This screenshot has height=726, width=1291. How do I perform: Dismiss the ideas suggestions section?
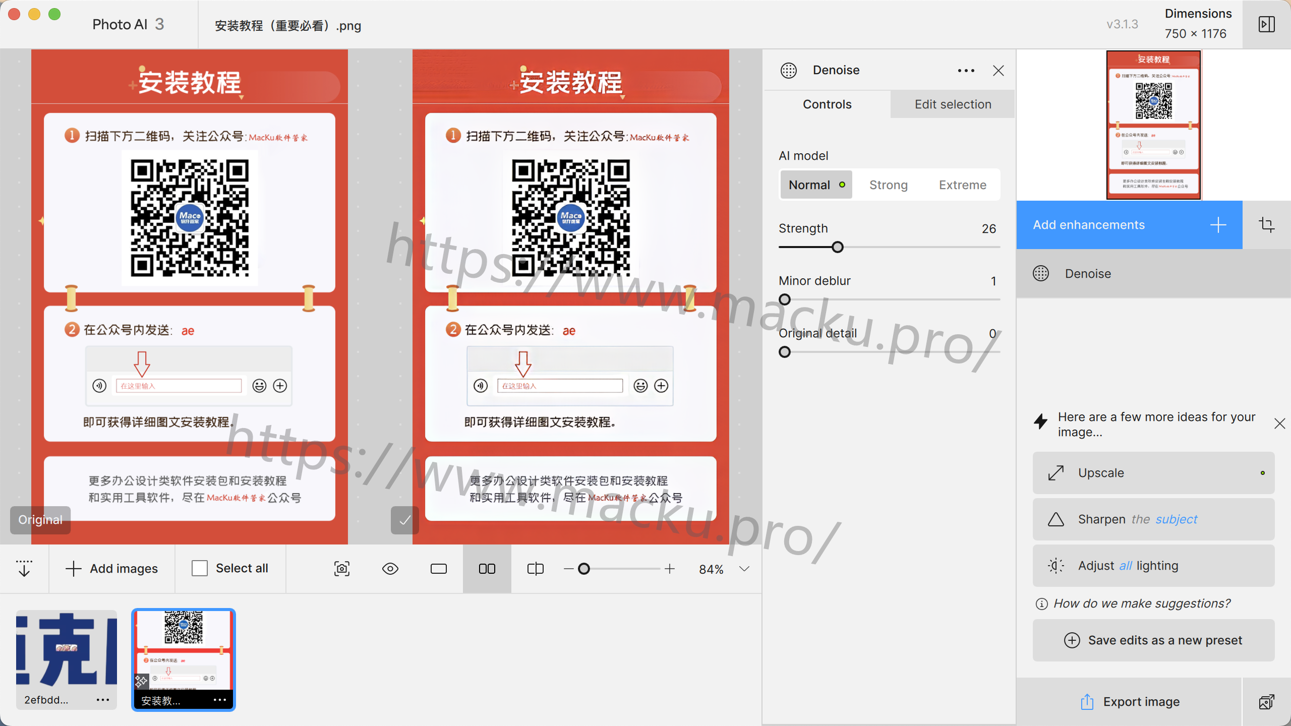[1279, 424]
